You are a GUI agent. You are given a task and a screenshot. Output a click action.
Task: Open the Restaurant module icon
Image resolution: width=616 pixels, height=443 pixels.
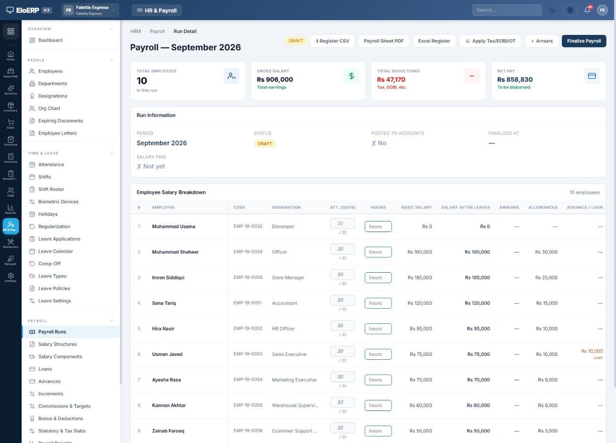(x=11, y=244)
